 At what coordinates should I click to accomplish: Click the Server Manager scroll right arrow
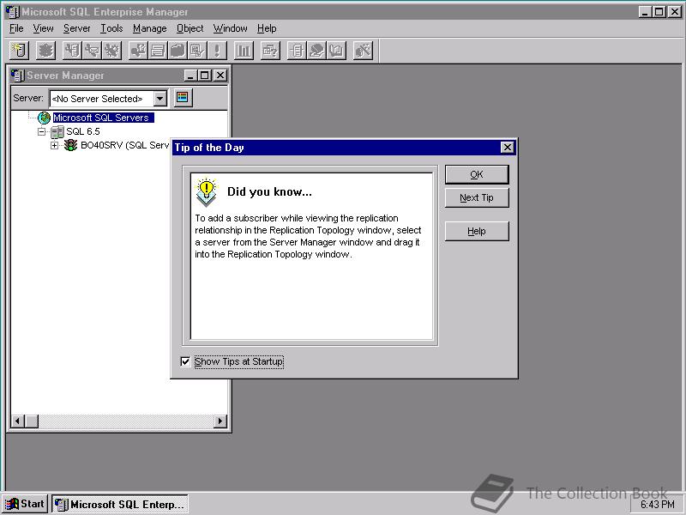220,421
